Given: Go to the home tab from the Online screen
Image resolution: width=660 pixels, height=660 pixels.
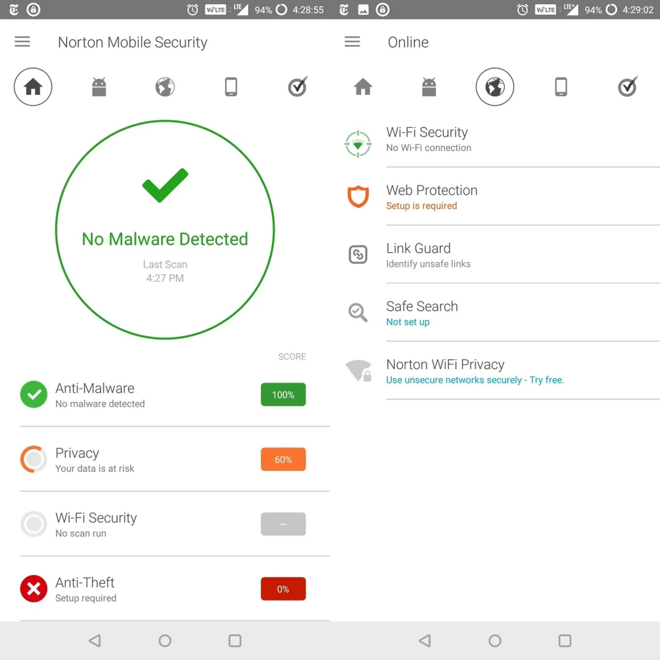Looking at the screenshot, I should click(x=363, y=87).
